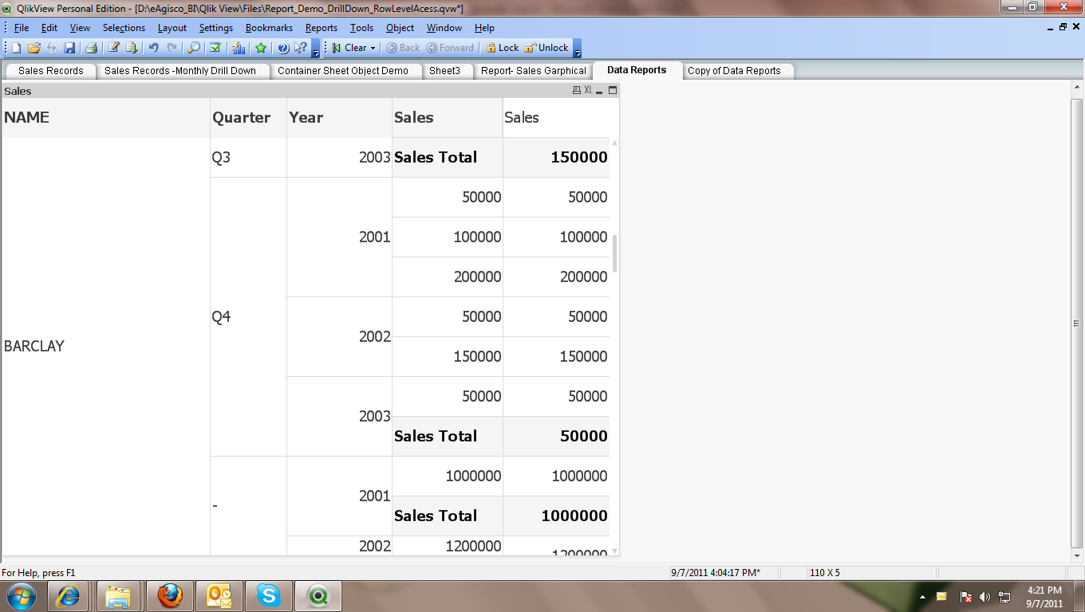Open the Tools menu

tap(361, 28)
